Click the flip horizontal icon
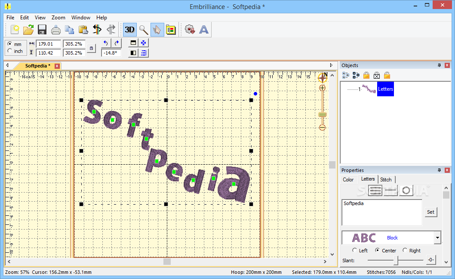The height and width of the screenshot is (279, 455). (133, 53)
